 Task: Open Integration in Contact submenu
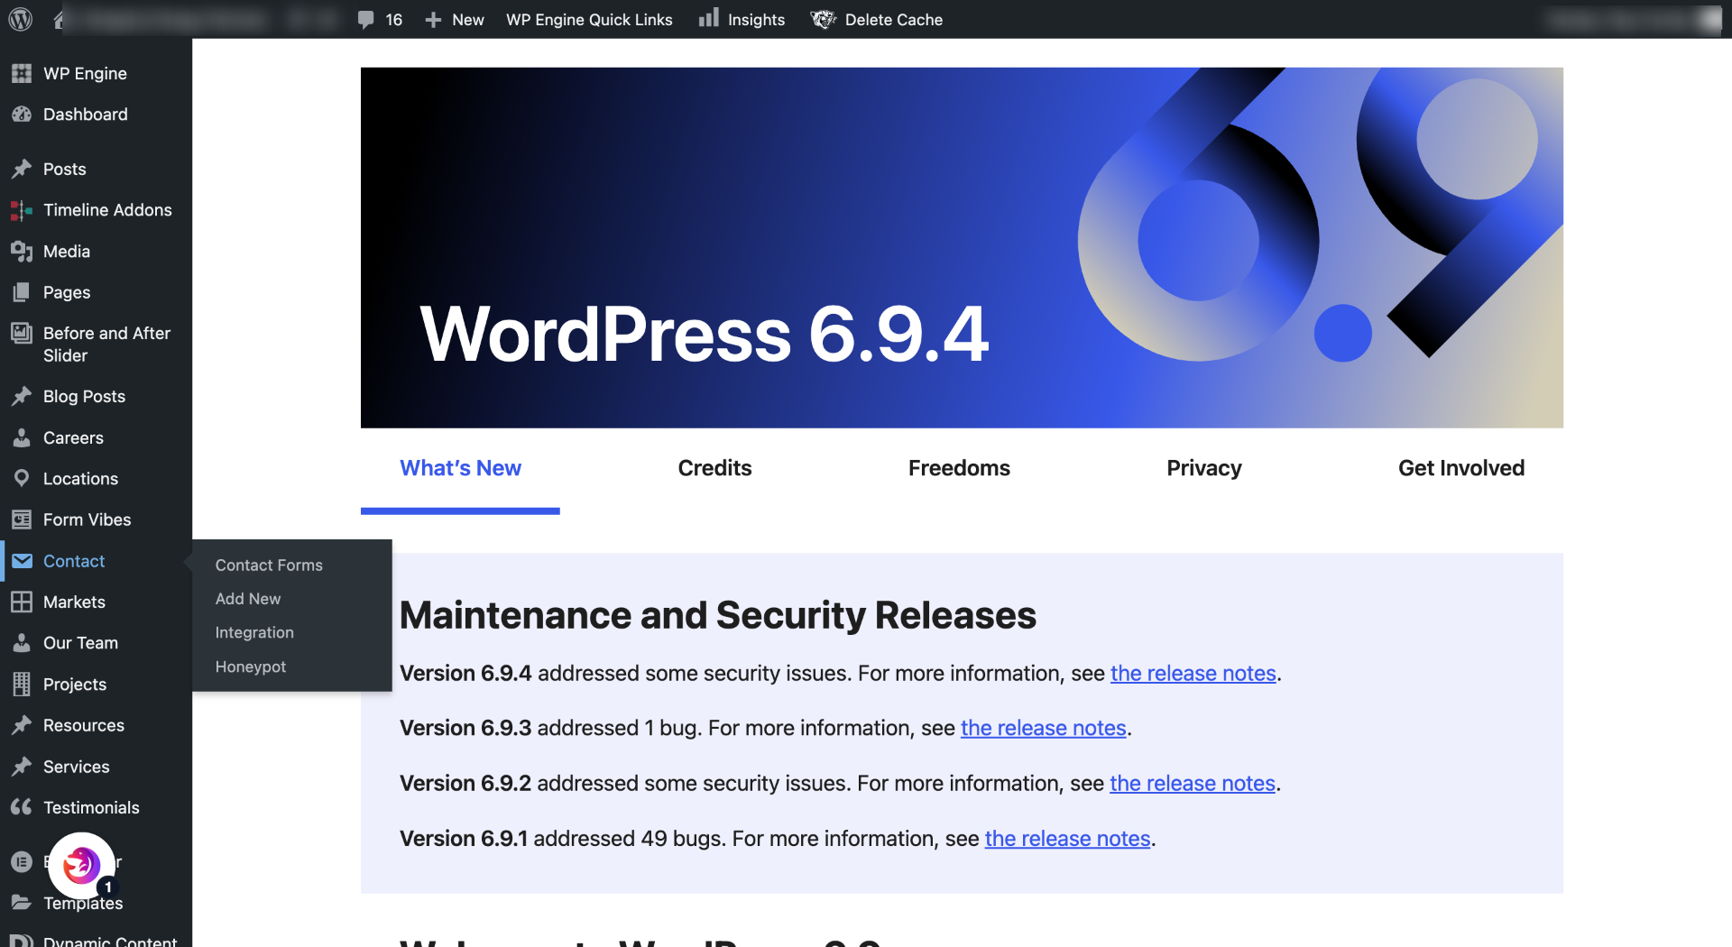[254, 632]
